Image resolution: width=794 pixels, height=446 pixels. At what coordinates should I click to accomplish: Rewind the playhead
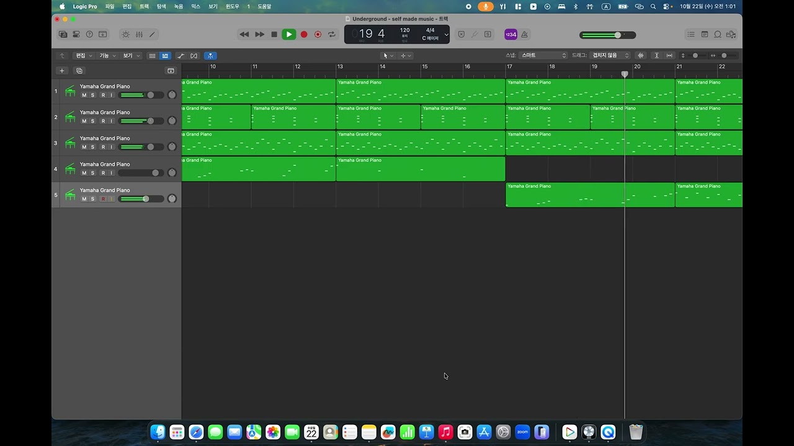pyautogui.click(x=244, y=35)
